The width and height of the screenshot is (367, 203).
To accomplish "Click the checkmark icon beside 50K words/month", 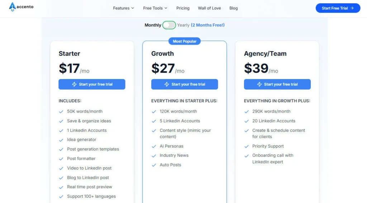I will (x=61, y=112).
